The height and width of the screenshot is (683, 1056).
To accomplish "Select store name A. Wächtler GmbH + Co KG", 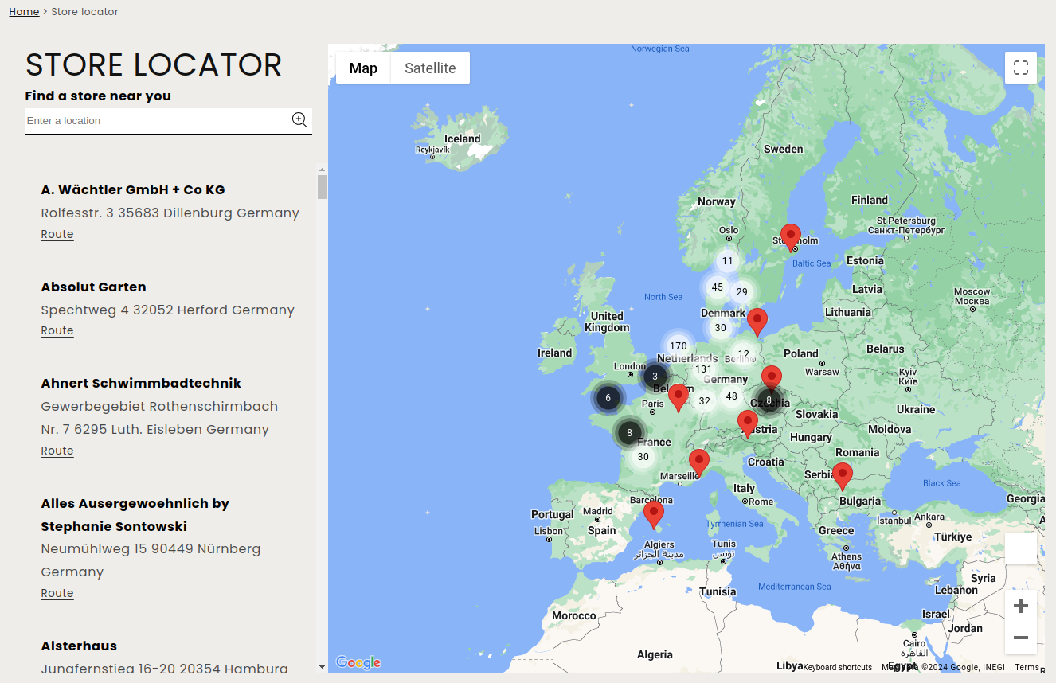I will click(133, 189).
